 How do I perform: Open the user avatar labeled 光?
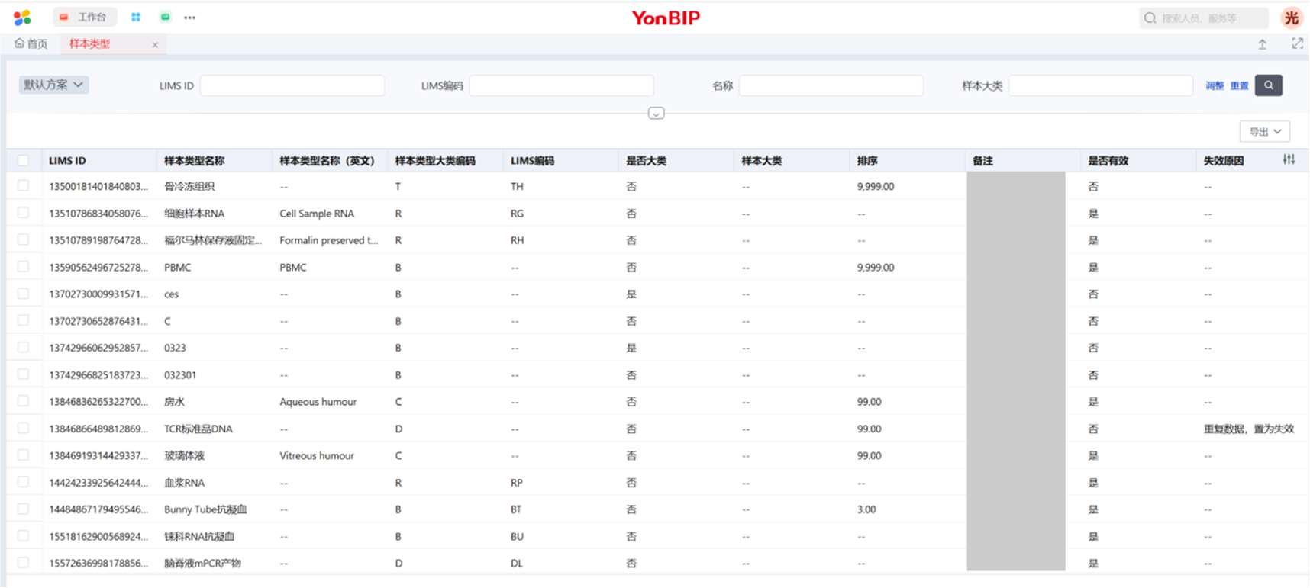pyautogui.click(x=1291, y=18)
